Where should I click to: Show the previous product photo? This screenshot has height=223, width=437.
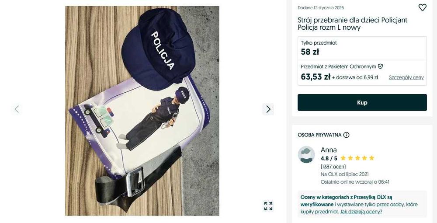coord(17,109)
